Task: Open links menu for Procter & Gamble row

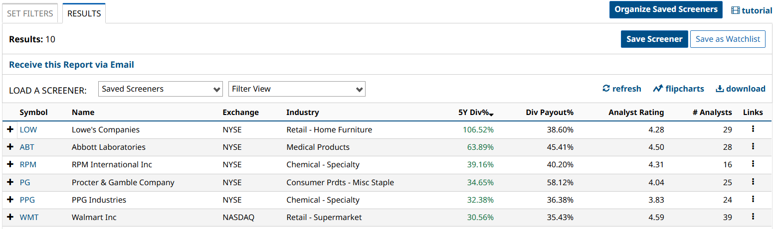Action: pyautogui.click(x=753, y=182)
